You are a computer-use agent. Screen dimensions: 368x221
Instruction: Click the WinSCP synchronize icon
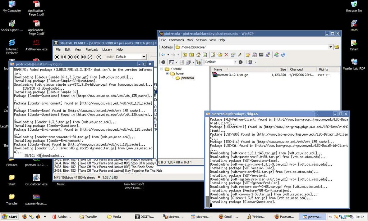276,55
